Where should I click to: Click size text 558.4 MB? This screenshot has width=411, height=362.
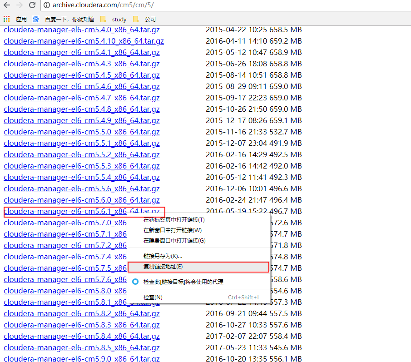[286, 336]
